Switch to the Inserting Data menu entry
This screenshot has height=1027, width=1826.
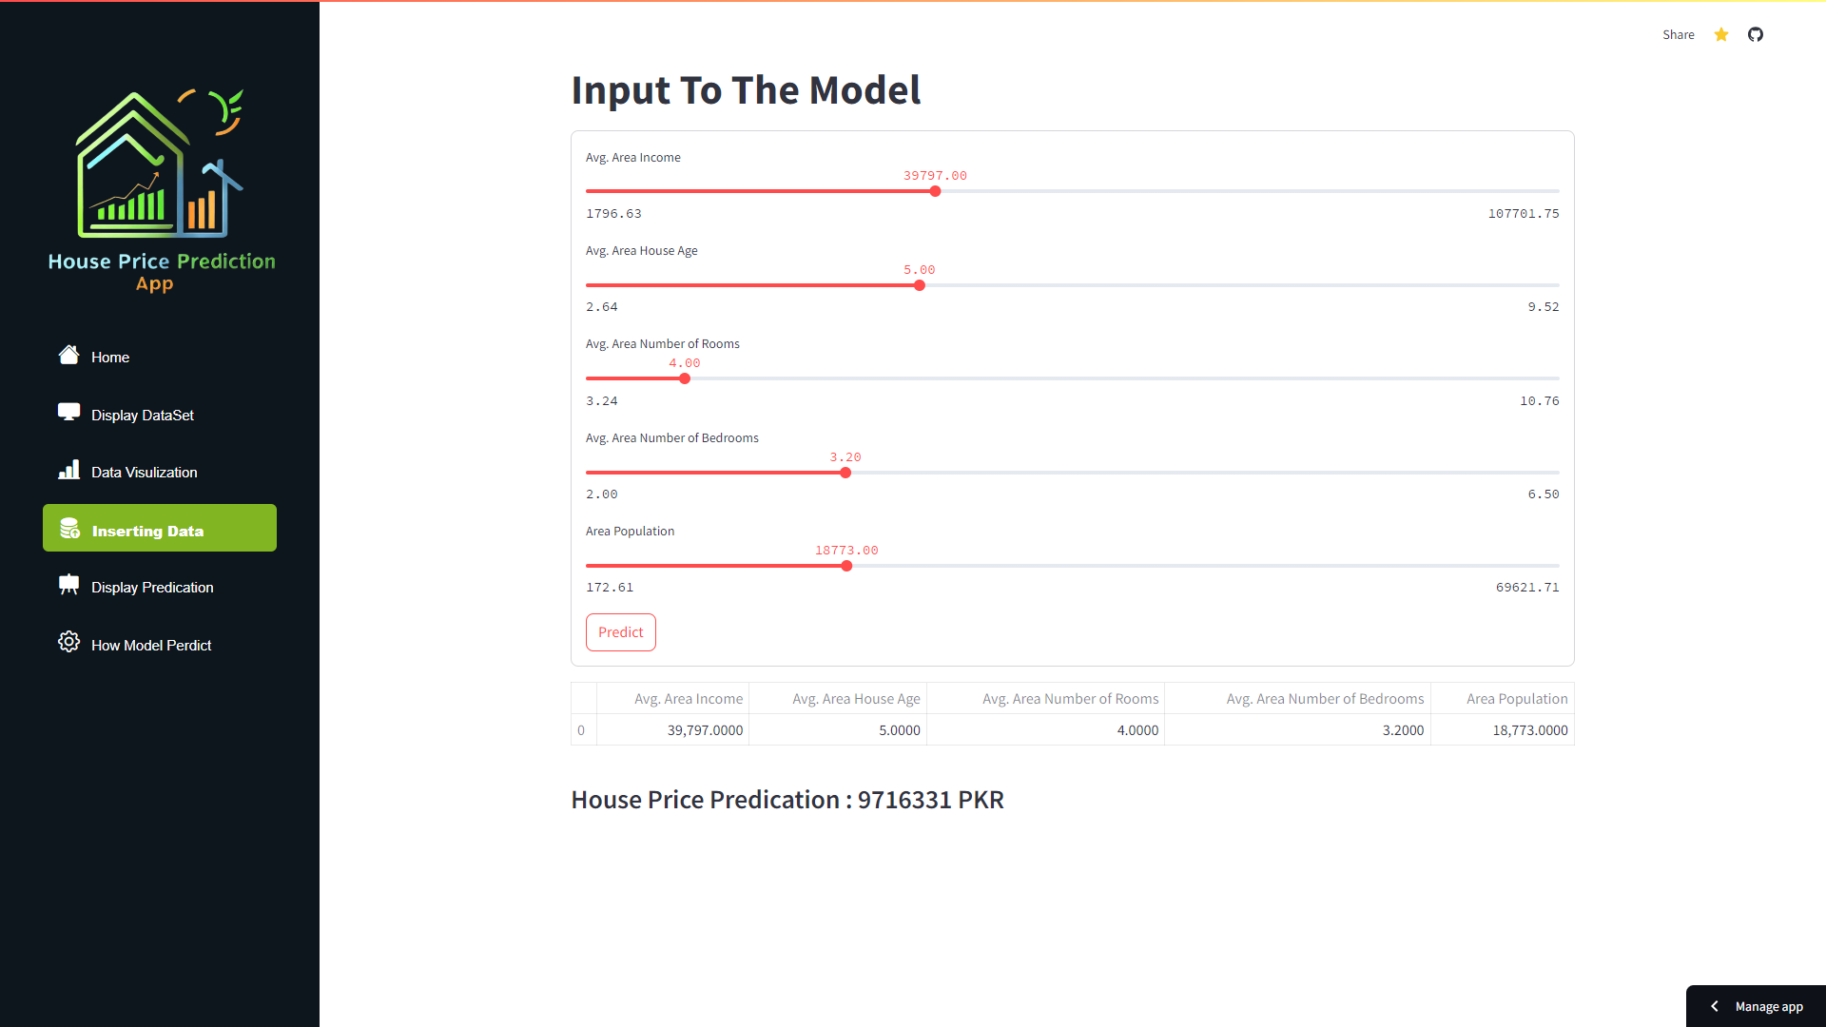point(147,530)
